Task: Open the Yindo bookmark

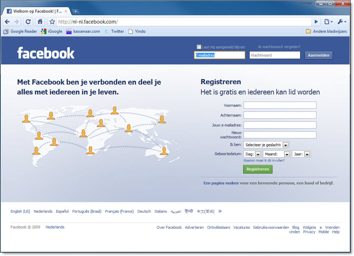Action: pyautogui.click(x=137, y=31)
